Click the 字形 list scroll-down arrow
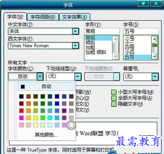 (x=115, y=56)
